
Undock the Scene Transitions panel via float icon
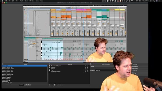(x=91, y=64)
